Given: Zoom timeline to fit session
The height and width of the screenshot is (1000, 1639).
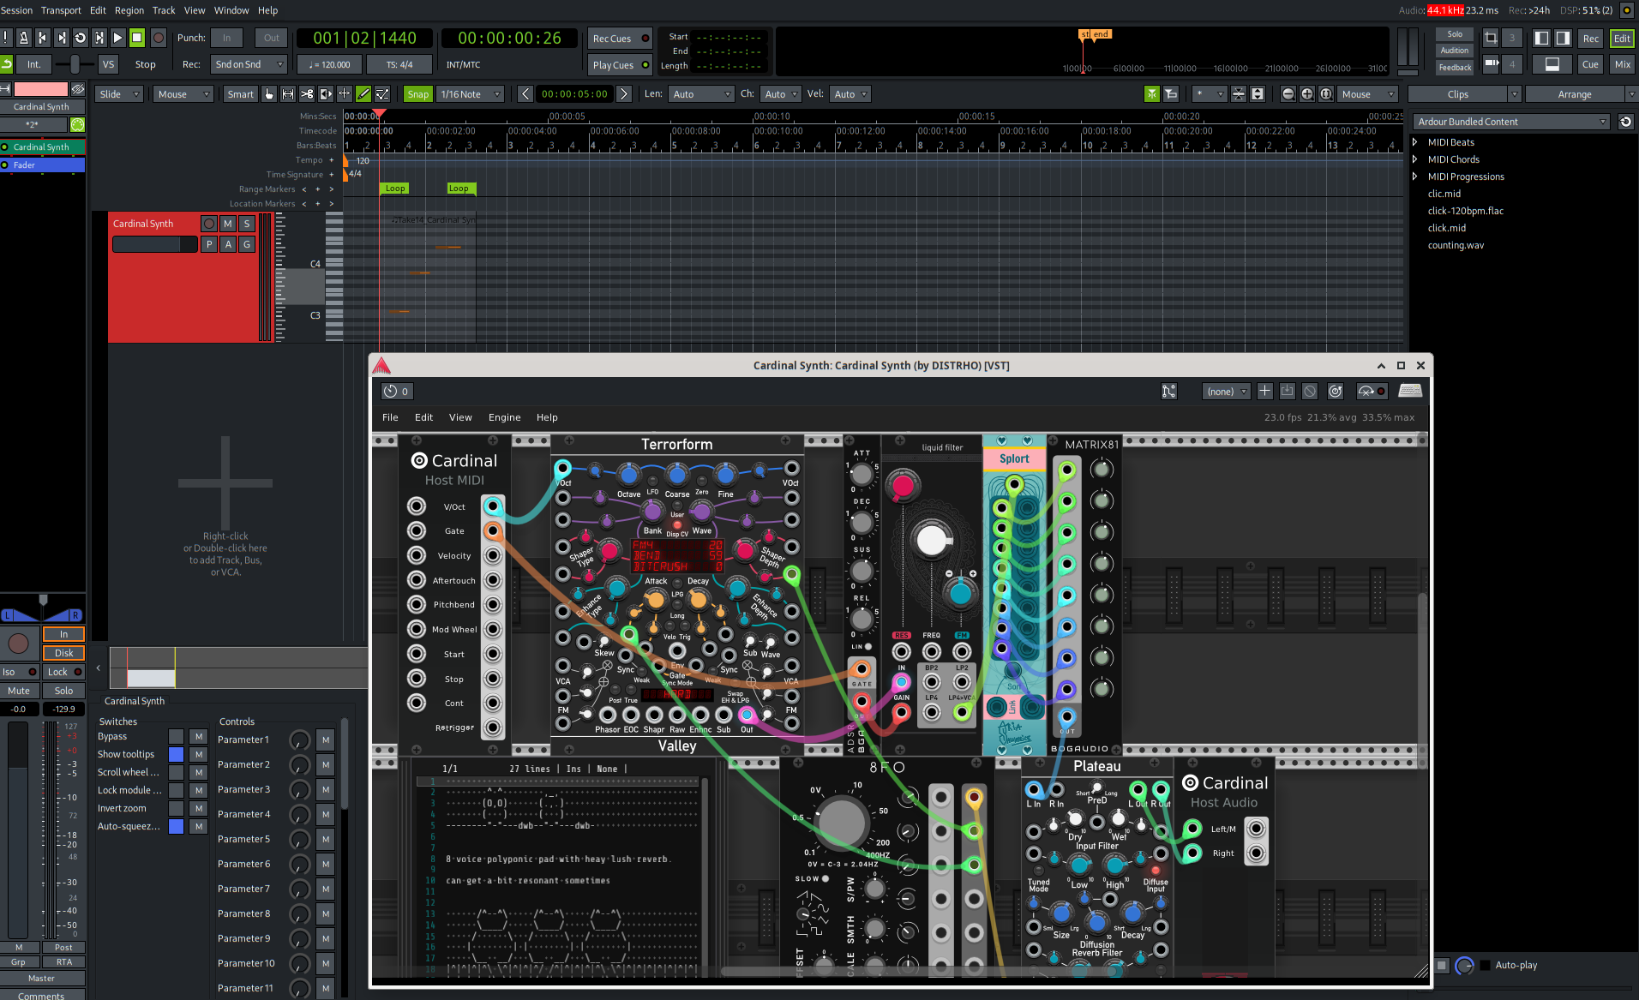Looking at the screenshot, I should click(1326, 94).
